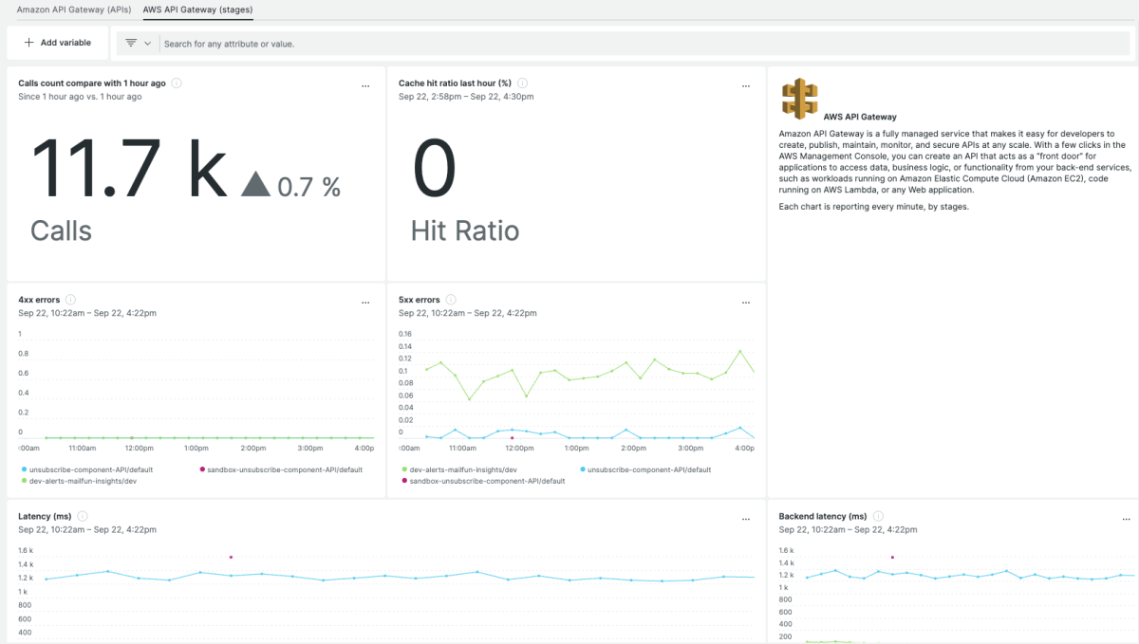The image size is (1139, 644).
Task: Click info icon beside Calls count title
Action: point(177,83)
